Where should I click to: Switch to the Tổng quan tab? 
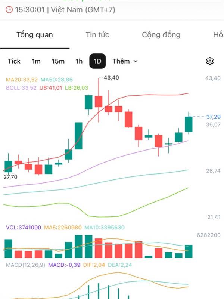coord(35,35)
